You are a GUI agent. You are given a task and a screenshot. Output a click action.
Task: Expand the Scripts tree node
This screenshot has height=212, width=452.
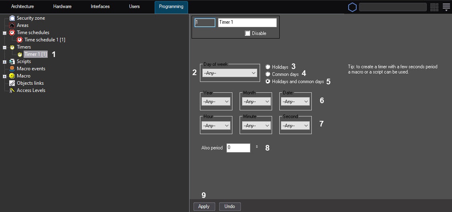point(5,62)
